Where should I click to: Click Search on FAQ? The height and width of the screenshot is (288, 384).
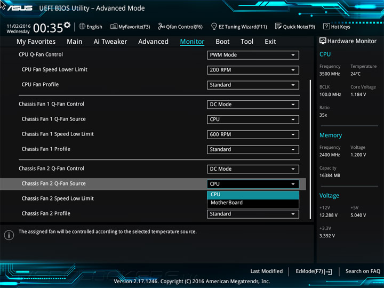click(x=363, y=271)
